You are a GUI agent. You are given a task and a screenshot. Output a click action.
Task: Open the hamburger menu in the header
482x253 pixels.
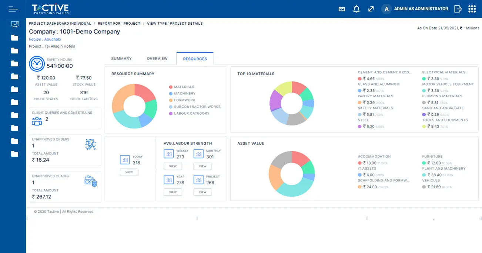pyautogui.click(x=13, y=9)
